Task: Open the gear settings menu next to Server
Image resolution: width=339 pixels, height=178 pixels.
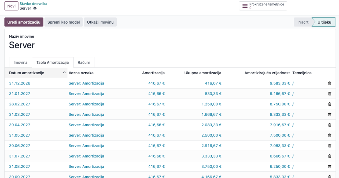Action: (35, 8)
